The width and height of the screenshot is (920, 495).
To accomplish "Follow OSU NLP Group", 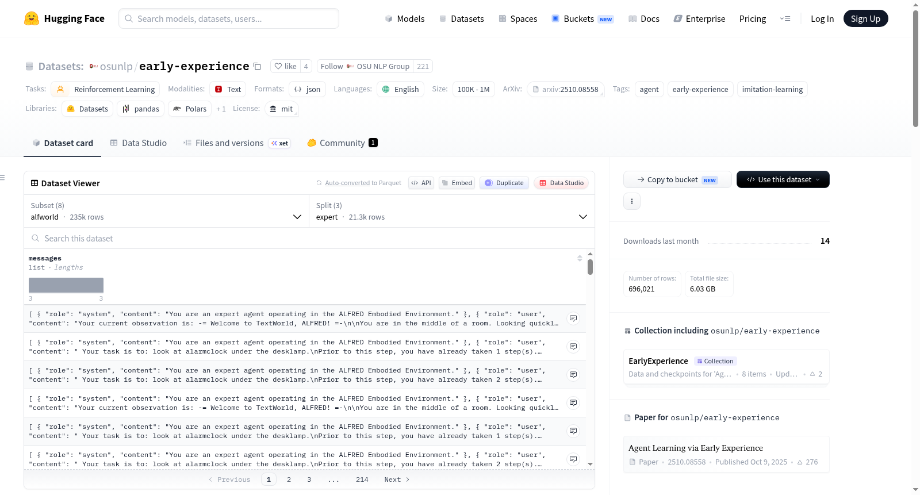I will coord(365,66).
